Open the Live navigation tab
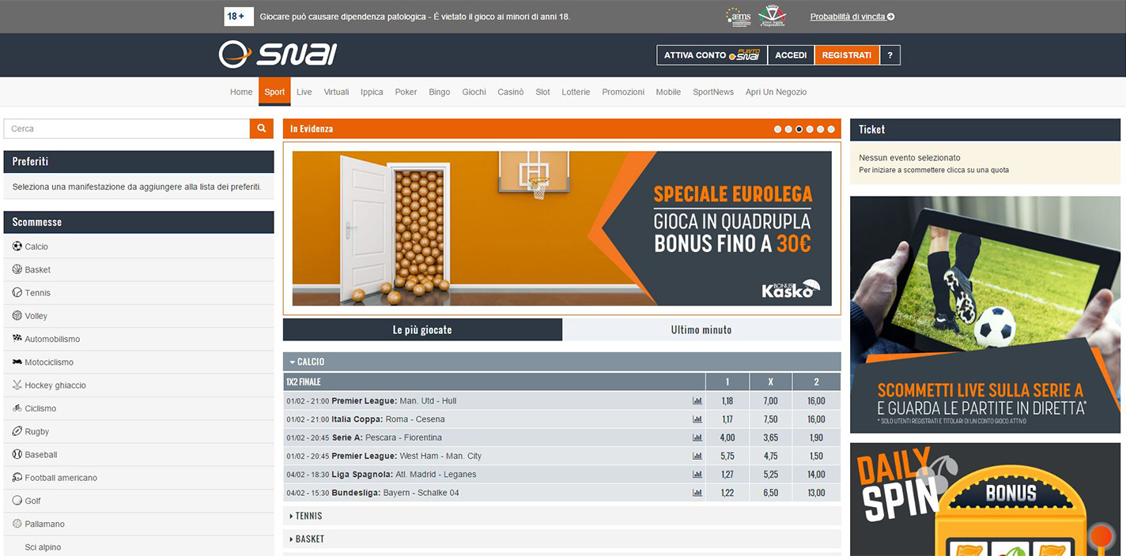The image size is (1126, 556). [304, 92]
